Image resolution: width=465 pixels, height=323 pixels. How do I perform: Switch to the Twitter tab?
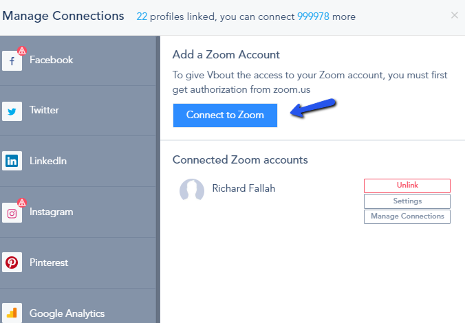[x=44, y=111]
